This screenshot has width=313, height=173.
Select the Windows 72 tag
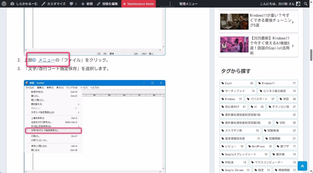(232, 99)
